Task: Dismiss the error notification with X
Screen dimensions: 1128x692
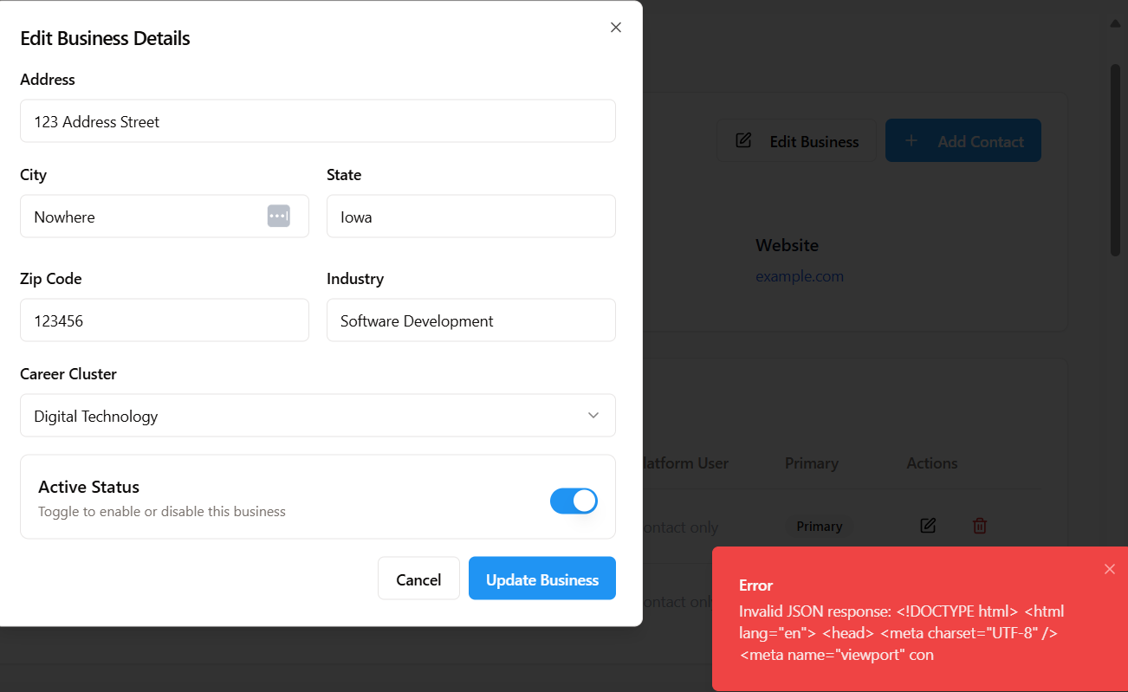Action: click(x=1110, y=569)
